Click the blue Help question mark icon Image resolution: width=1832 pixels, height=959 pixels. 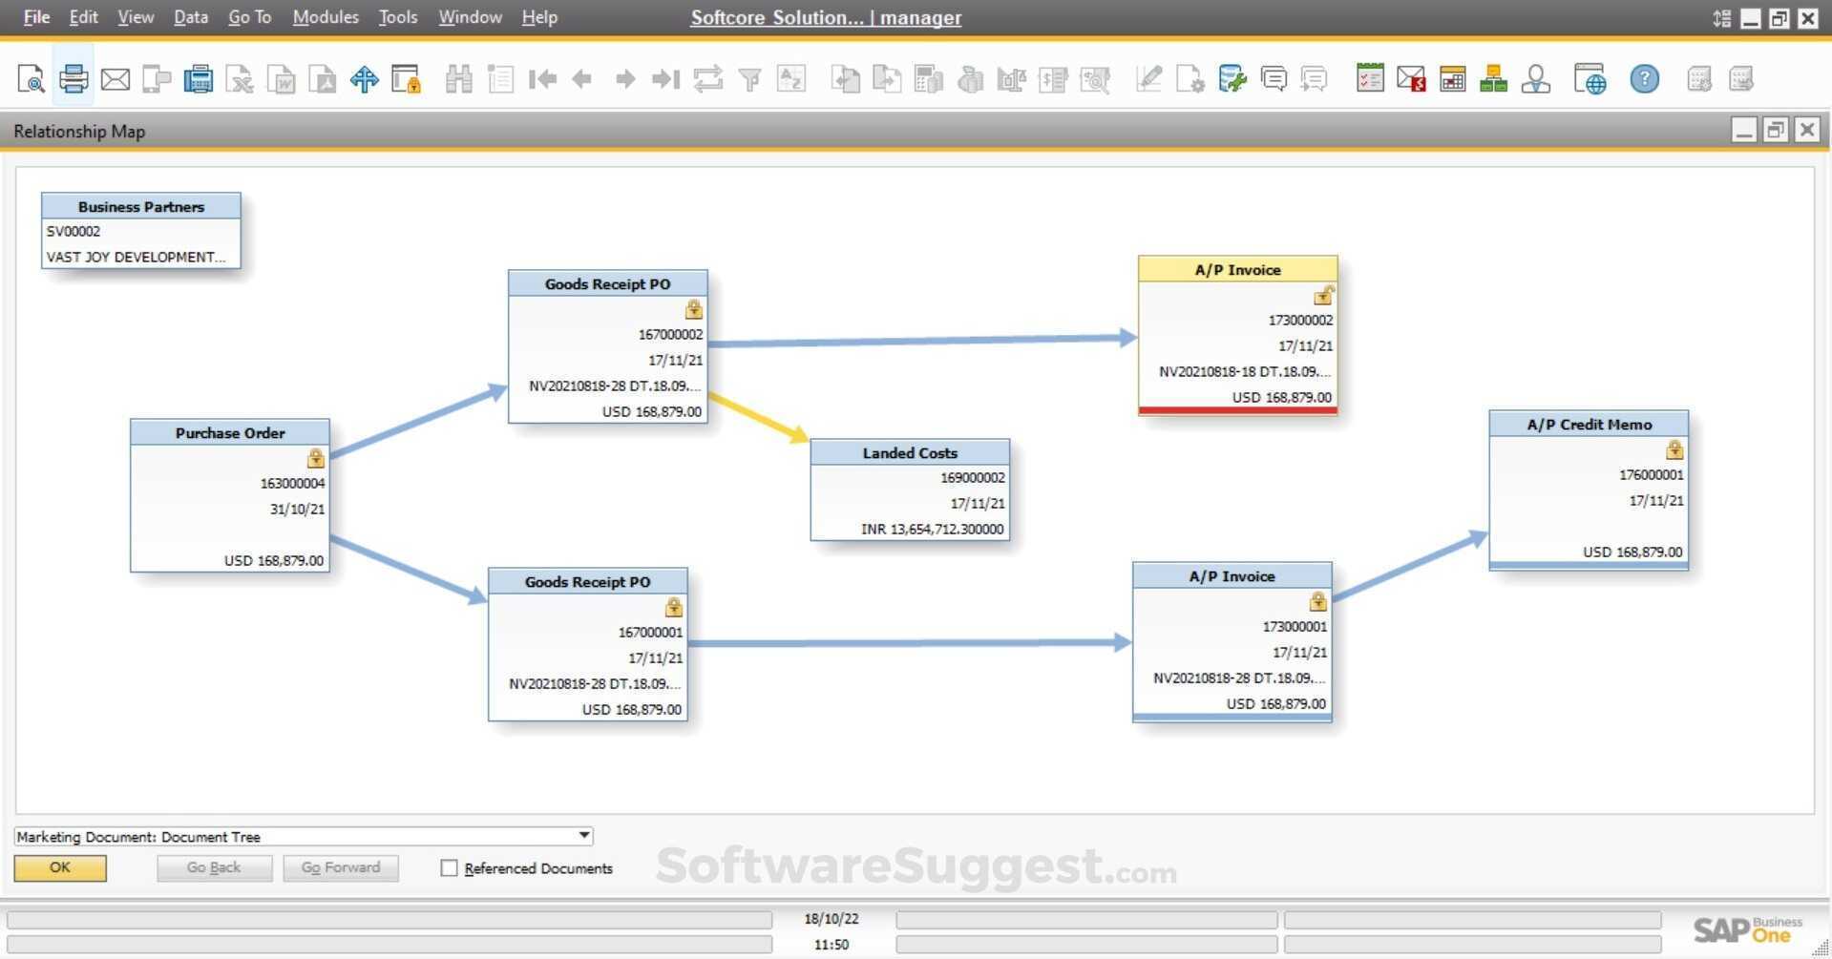[x=1644, y=79]
